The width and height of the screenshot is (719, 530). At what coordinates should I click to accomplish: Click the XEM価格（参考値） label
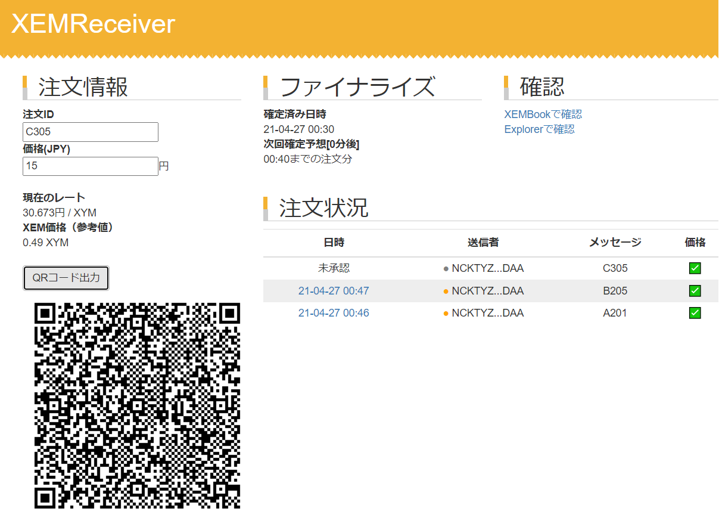click(68, 227)
